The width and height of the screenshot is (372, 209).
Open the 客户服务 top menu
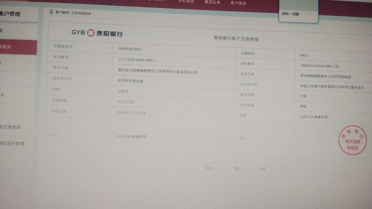point(238,3)
